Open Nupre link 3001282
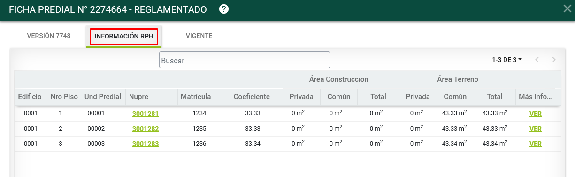The width and height of the screenshot is (575, 177). pos(146,129)
